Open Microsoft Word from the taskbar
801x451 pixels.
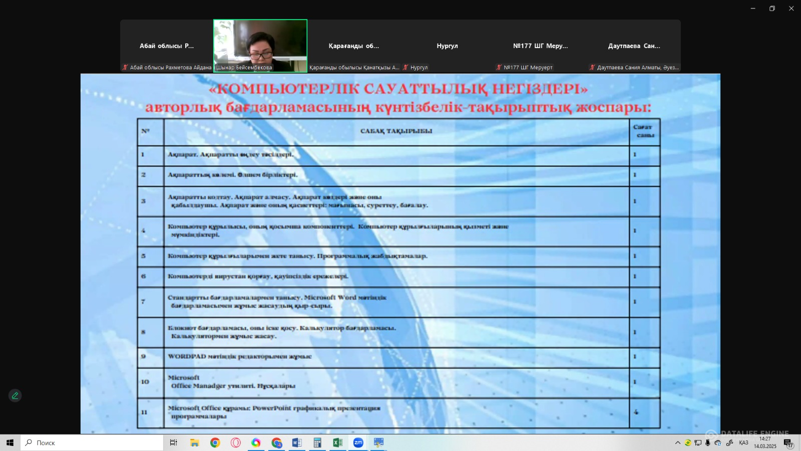coord(297,442)
